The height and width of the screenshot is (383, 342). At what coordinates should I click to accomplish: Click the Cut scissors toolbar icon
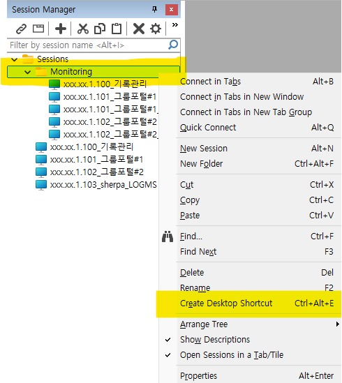(83, 29)
